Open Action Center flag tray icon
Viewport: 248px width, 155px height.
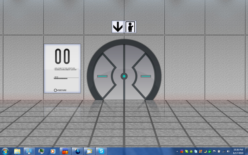pyautogui.click(x=214, y=152)
